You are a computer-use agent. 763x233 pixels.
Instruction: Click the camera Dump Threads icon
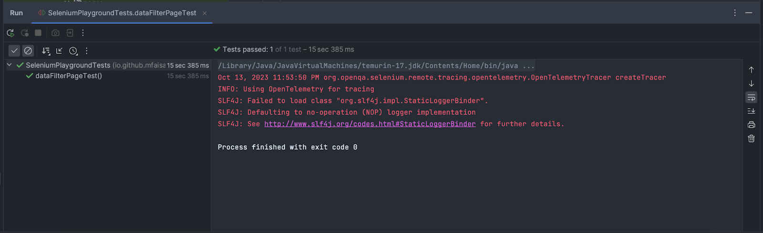55,33
